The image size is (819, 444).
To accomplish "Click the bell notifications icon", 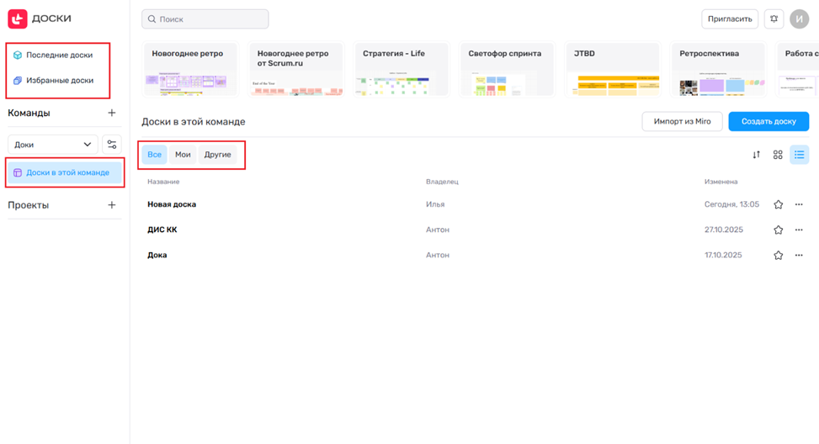I will click(774, 18).
